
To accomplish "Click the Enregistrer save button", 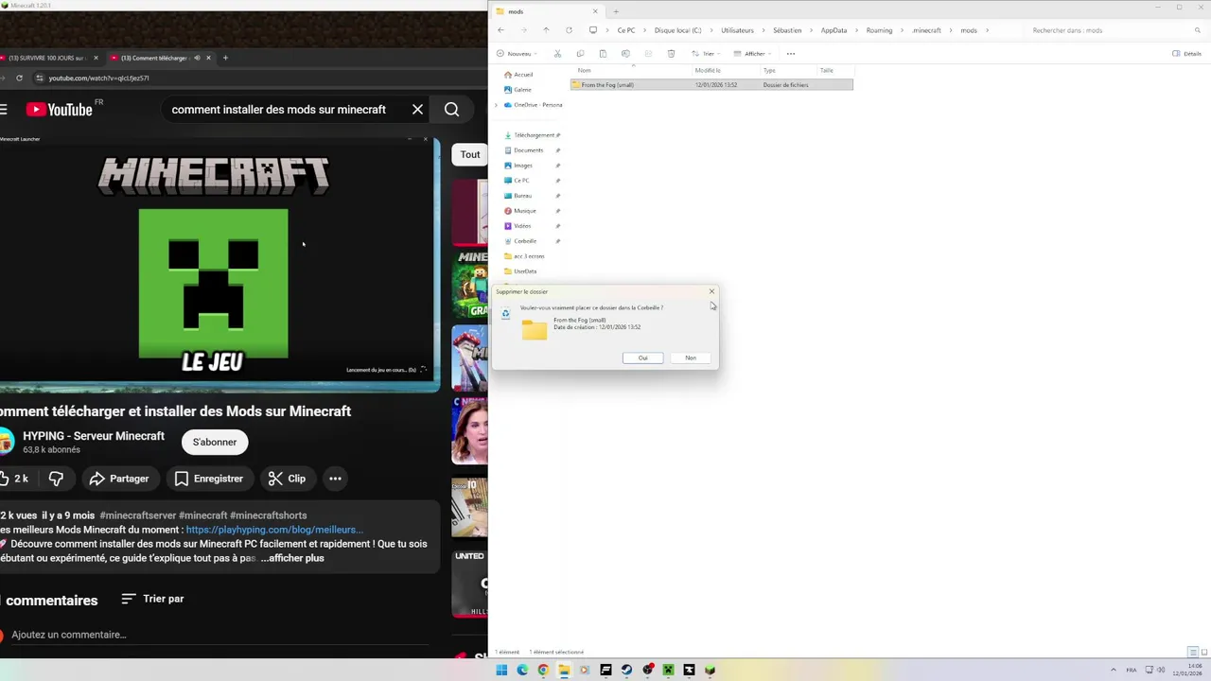I will click(x=209, y=479).
